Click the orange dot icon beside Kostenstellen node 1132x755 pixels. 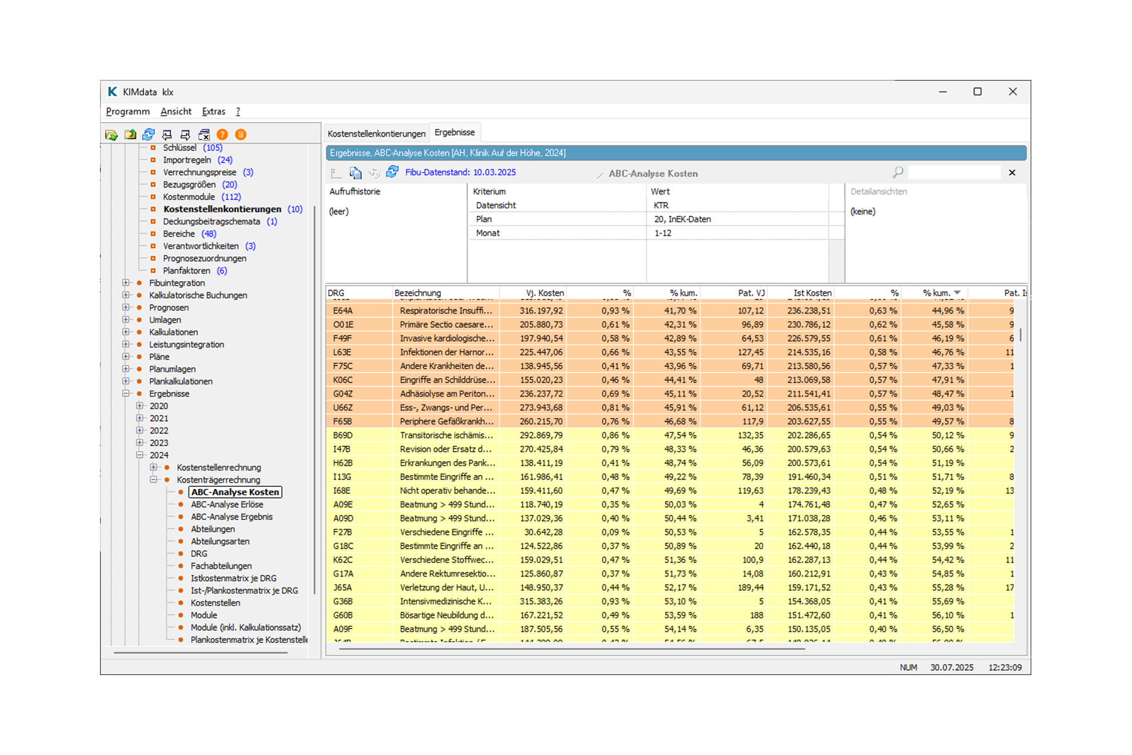click(181, 603)
